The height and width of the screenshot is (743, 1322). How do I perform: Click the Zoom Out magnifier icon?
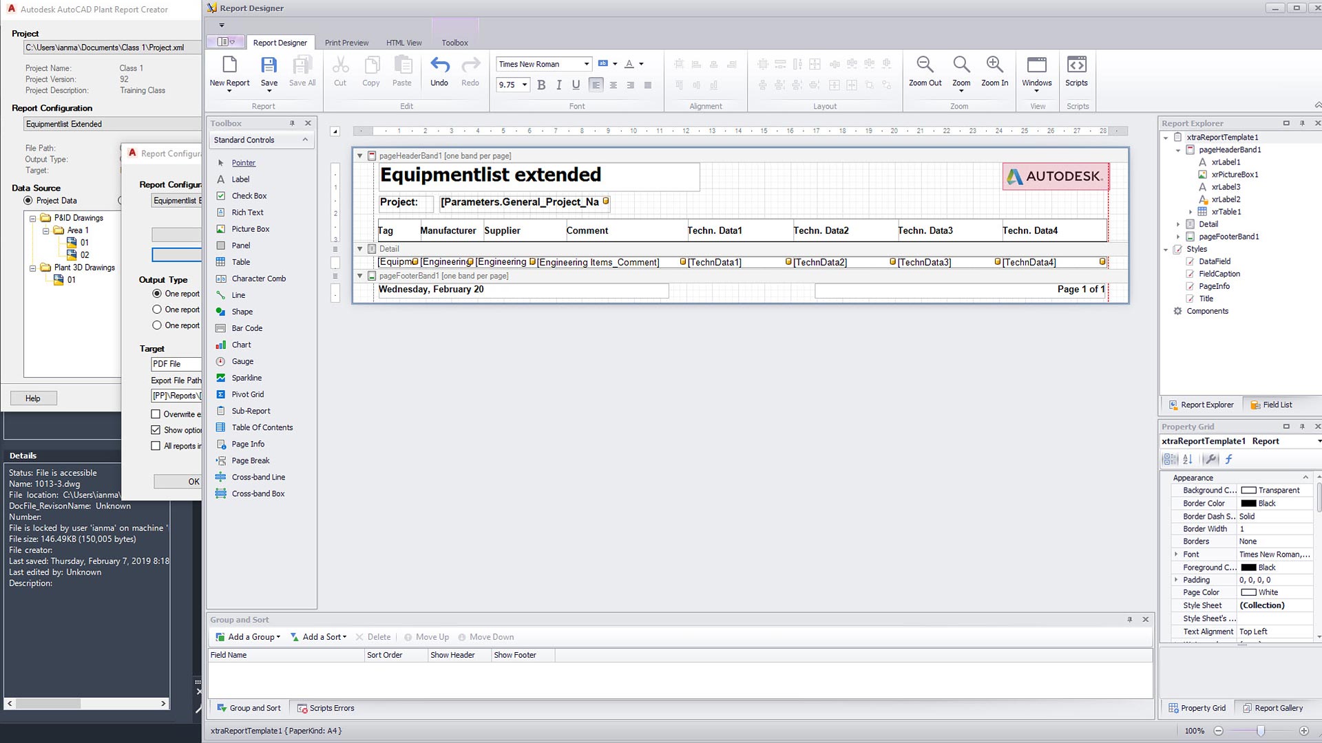click(x=925, y=65)
